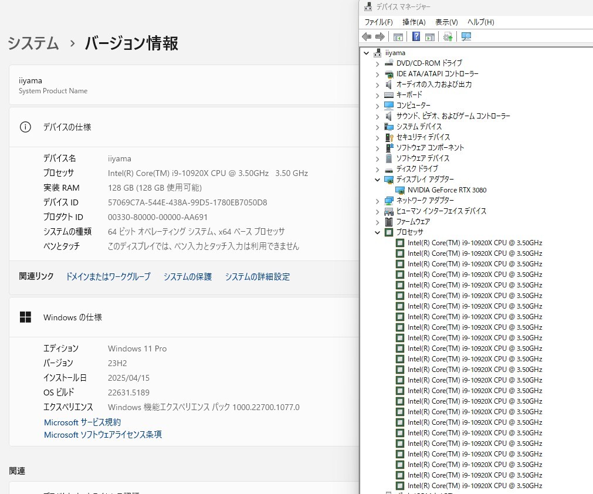Screen dimensions: 593x494
Task: Scan for hardware changes using monitor icon
Action: (466, 37)
